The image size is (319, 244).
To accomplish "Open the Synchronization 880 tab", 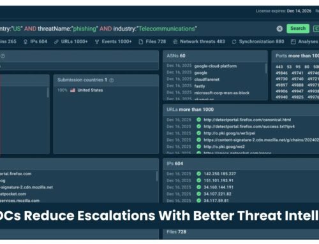I will (258, 41).
